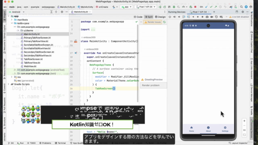This screenshot has width=258, height=145.
Task: Open Running Devices settings gear
Action: pyautogui.click(x=243, y=12)
